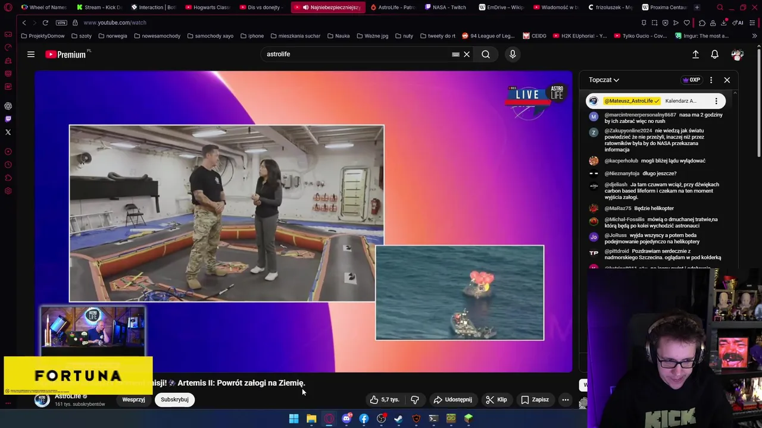The width and height of the screenshot is (762, 428).
Task: Clear the astrolife search text
Action: [x=467, y=54]
